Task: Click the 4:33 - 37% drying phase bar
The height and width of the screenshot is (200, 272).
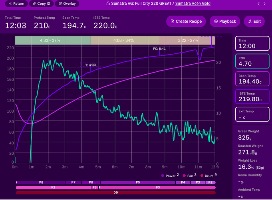Action: (53, 40)
